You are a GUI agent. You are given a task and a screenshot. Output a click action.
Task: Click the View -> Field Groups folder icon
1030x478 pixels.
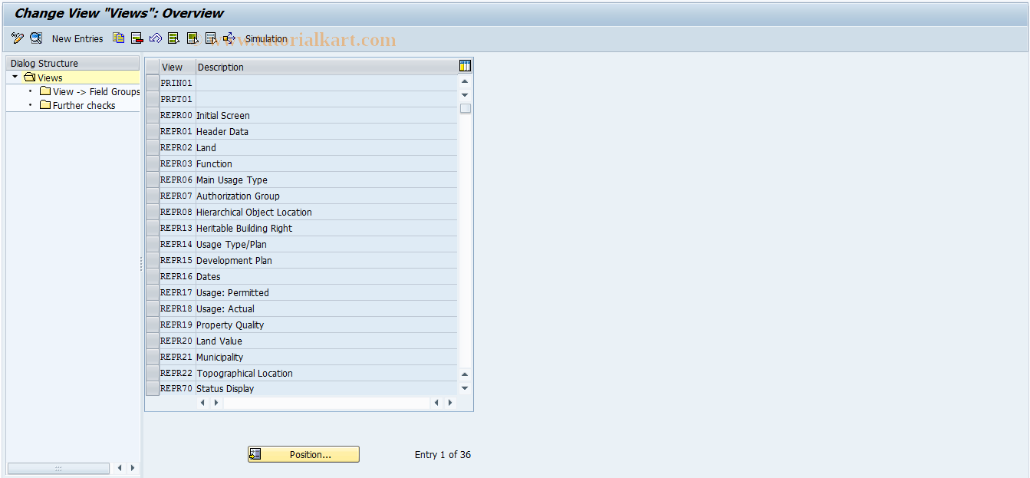pyautogui.click(x=45, y=91)
